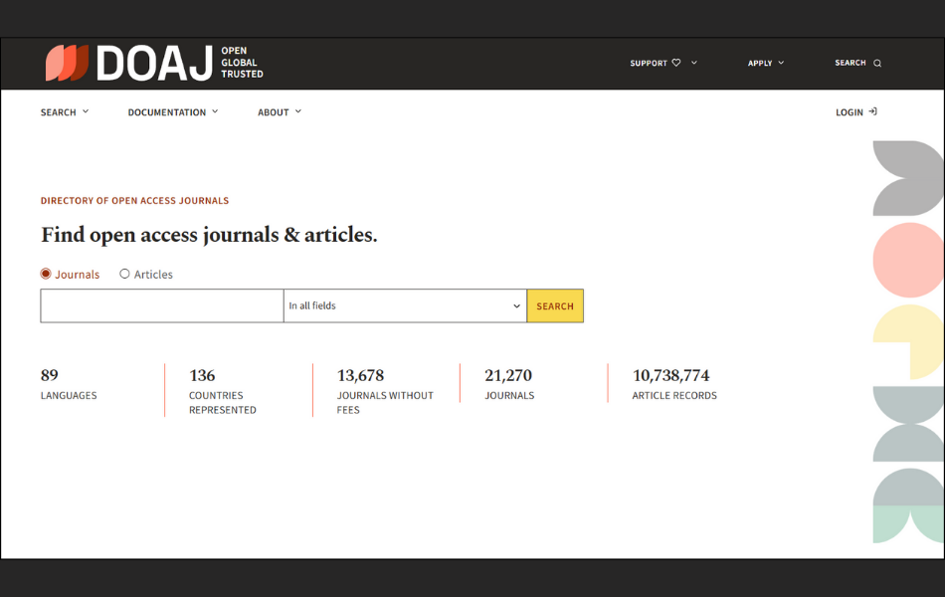Open the Search navigation menu

(x=65, y=112)
